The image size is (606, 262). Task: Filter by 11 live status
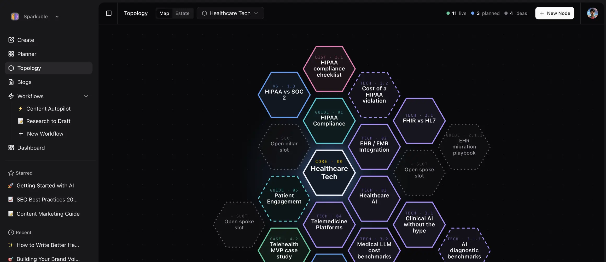click(x=456, y=13)
